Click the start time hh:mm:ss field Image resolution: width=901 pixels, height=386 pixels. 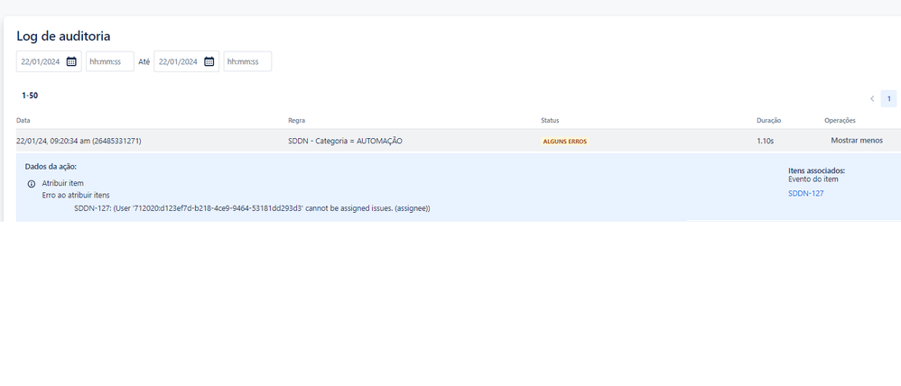click(x=110, y=61)
